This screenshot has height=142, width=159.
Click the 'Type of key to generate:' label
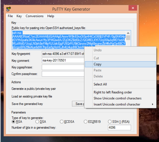(28, 118)
